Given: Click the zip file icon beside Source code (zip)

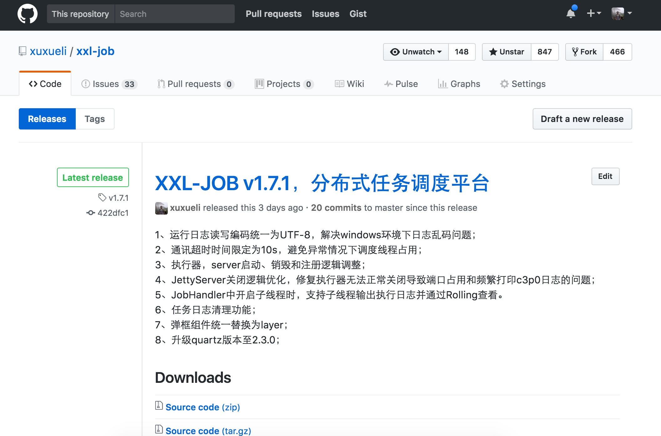Looking at the screenshot, I should point(159,405).
